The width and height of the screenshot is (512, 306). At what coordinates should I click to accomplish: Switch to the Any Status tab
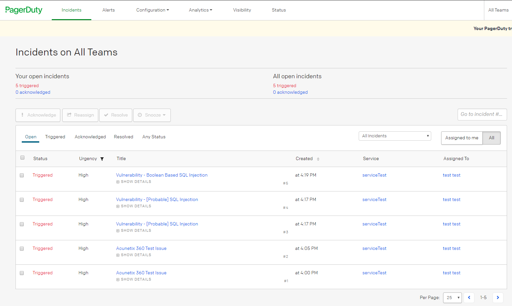pos(154,137)
